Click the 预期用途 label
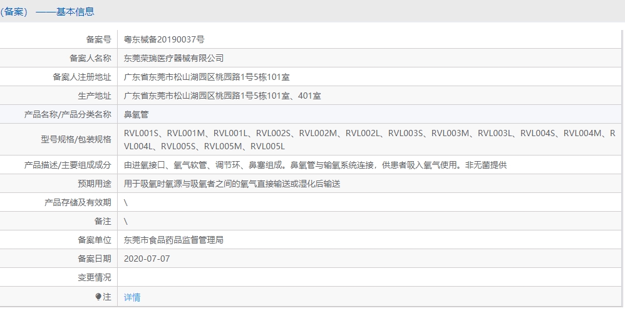This screenshot has width=625, height=311. (95, 184)
